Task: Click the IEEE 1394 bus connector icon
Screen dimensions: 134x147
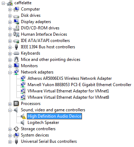Action: (x=16, y=47)
